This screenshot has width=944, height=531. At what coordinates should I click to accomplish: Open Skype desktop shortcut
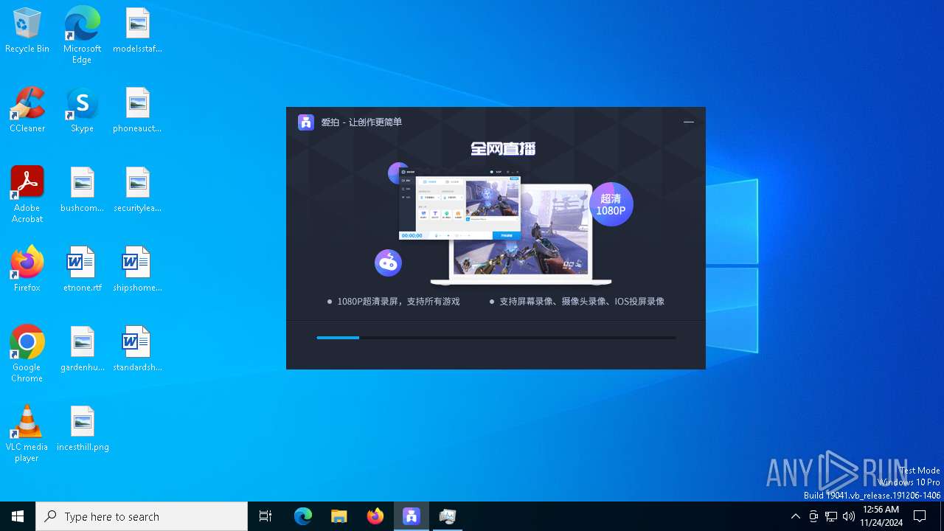coord(82,111)
